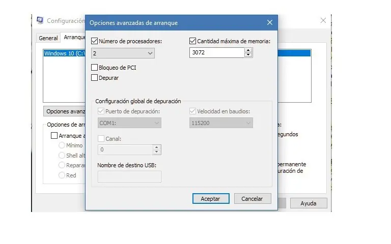Uncheck the Número de procesadores checkbox

[94, 41]
